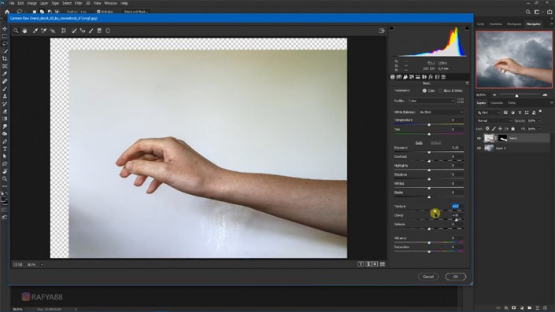555x312 pixels.
Task: Select the Red Eye Removal tool
Action: [x=83, y=31]
